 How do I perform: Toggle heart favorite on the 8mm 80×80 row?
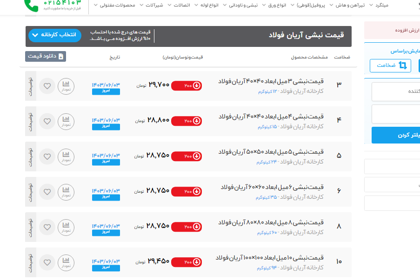click(x=47, y=227)
